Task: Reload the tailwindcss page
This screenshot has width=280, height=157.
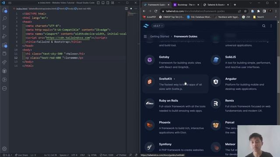Action: (156, 11)
